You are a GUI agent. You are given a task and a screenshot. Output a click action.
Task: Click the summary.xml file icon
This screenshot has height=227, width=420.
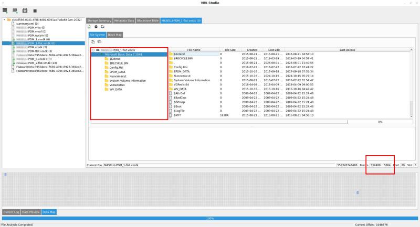(x=13, y=24)
